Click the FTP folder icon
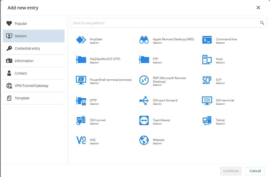Viewport: 270px width, 177px height. click(144, 60)
